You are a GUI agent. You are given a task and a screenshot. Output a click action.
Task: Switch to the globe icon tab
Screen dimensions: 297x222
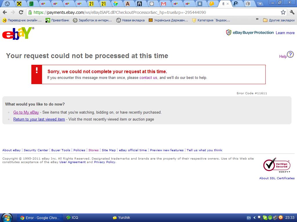pos(7,3)
